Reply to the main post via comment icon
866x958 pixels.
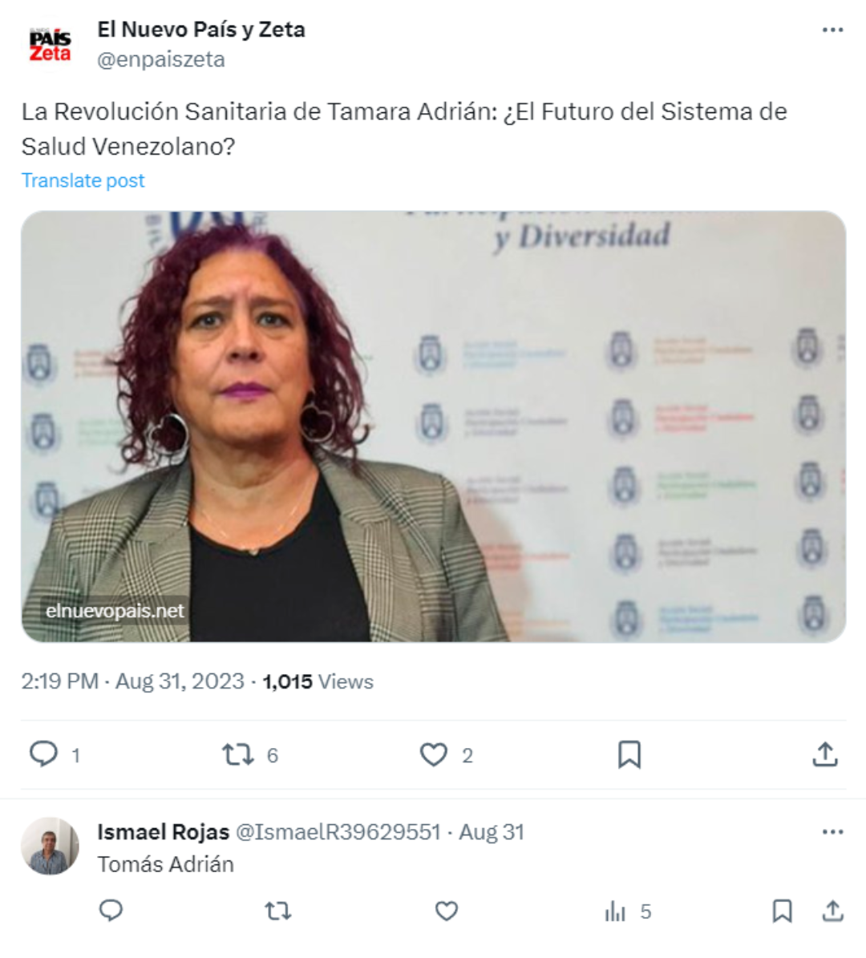point(44,754)
